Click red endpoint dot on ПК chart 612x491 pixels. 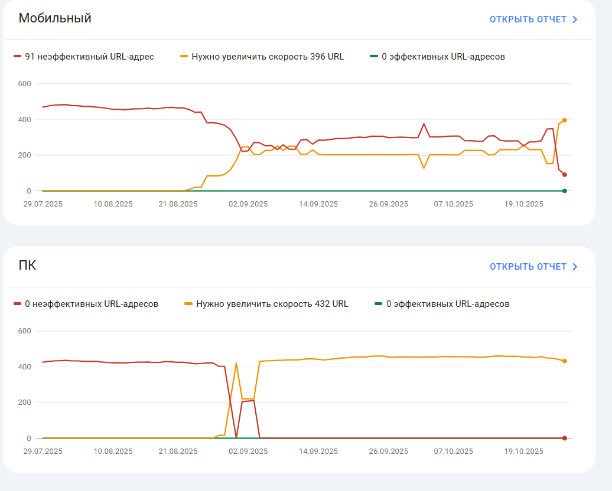(x=564, y=438)
